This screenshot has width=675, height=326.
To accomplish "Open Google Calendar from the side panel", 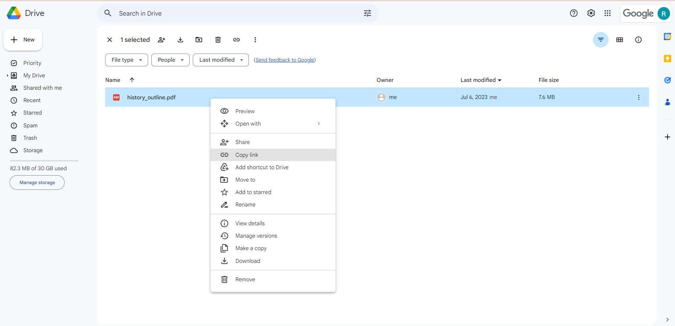I will tap(667, 37).
